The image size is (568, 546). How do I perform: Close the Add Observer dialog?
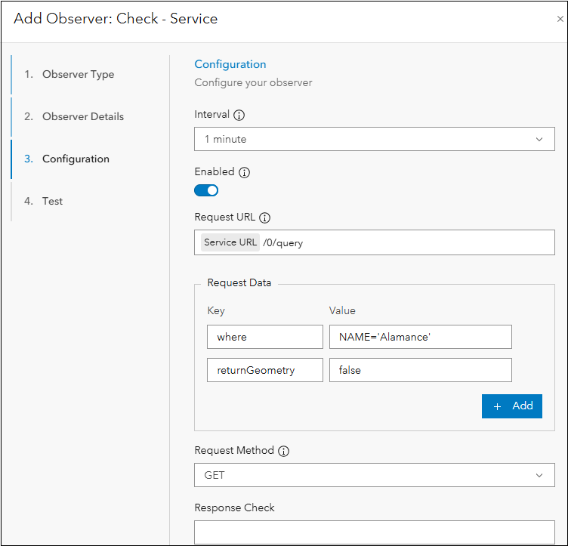(560, 20)
